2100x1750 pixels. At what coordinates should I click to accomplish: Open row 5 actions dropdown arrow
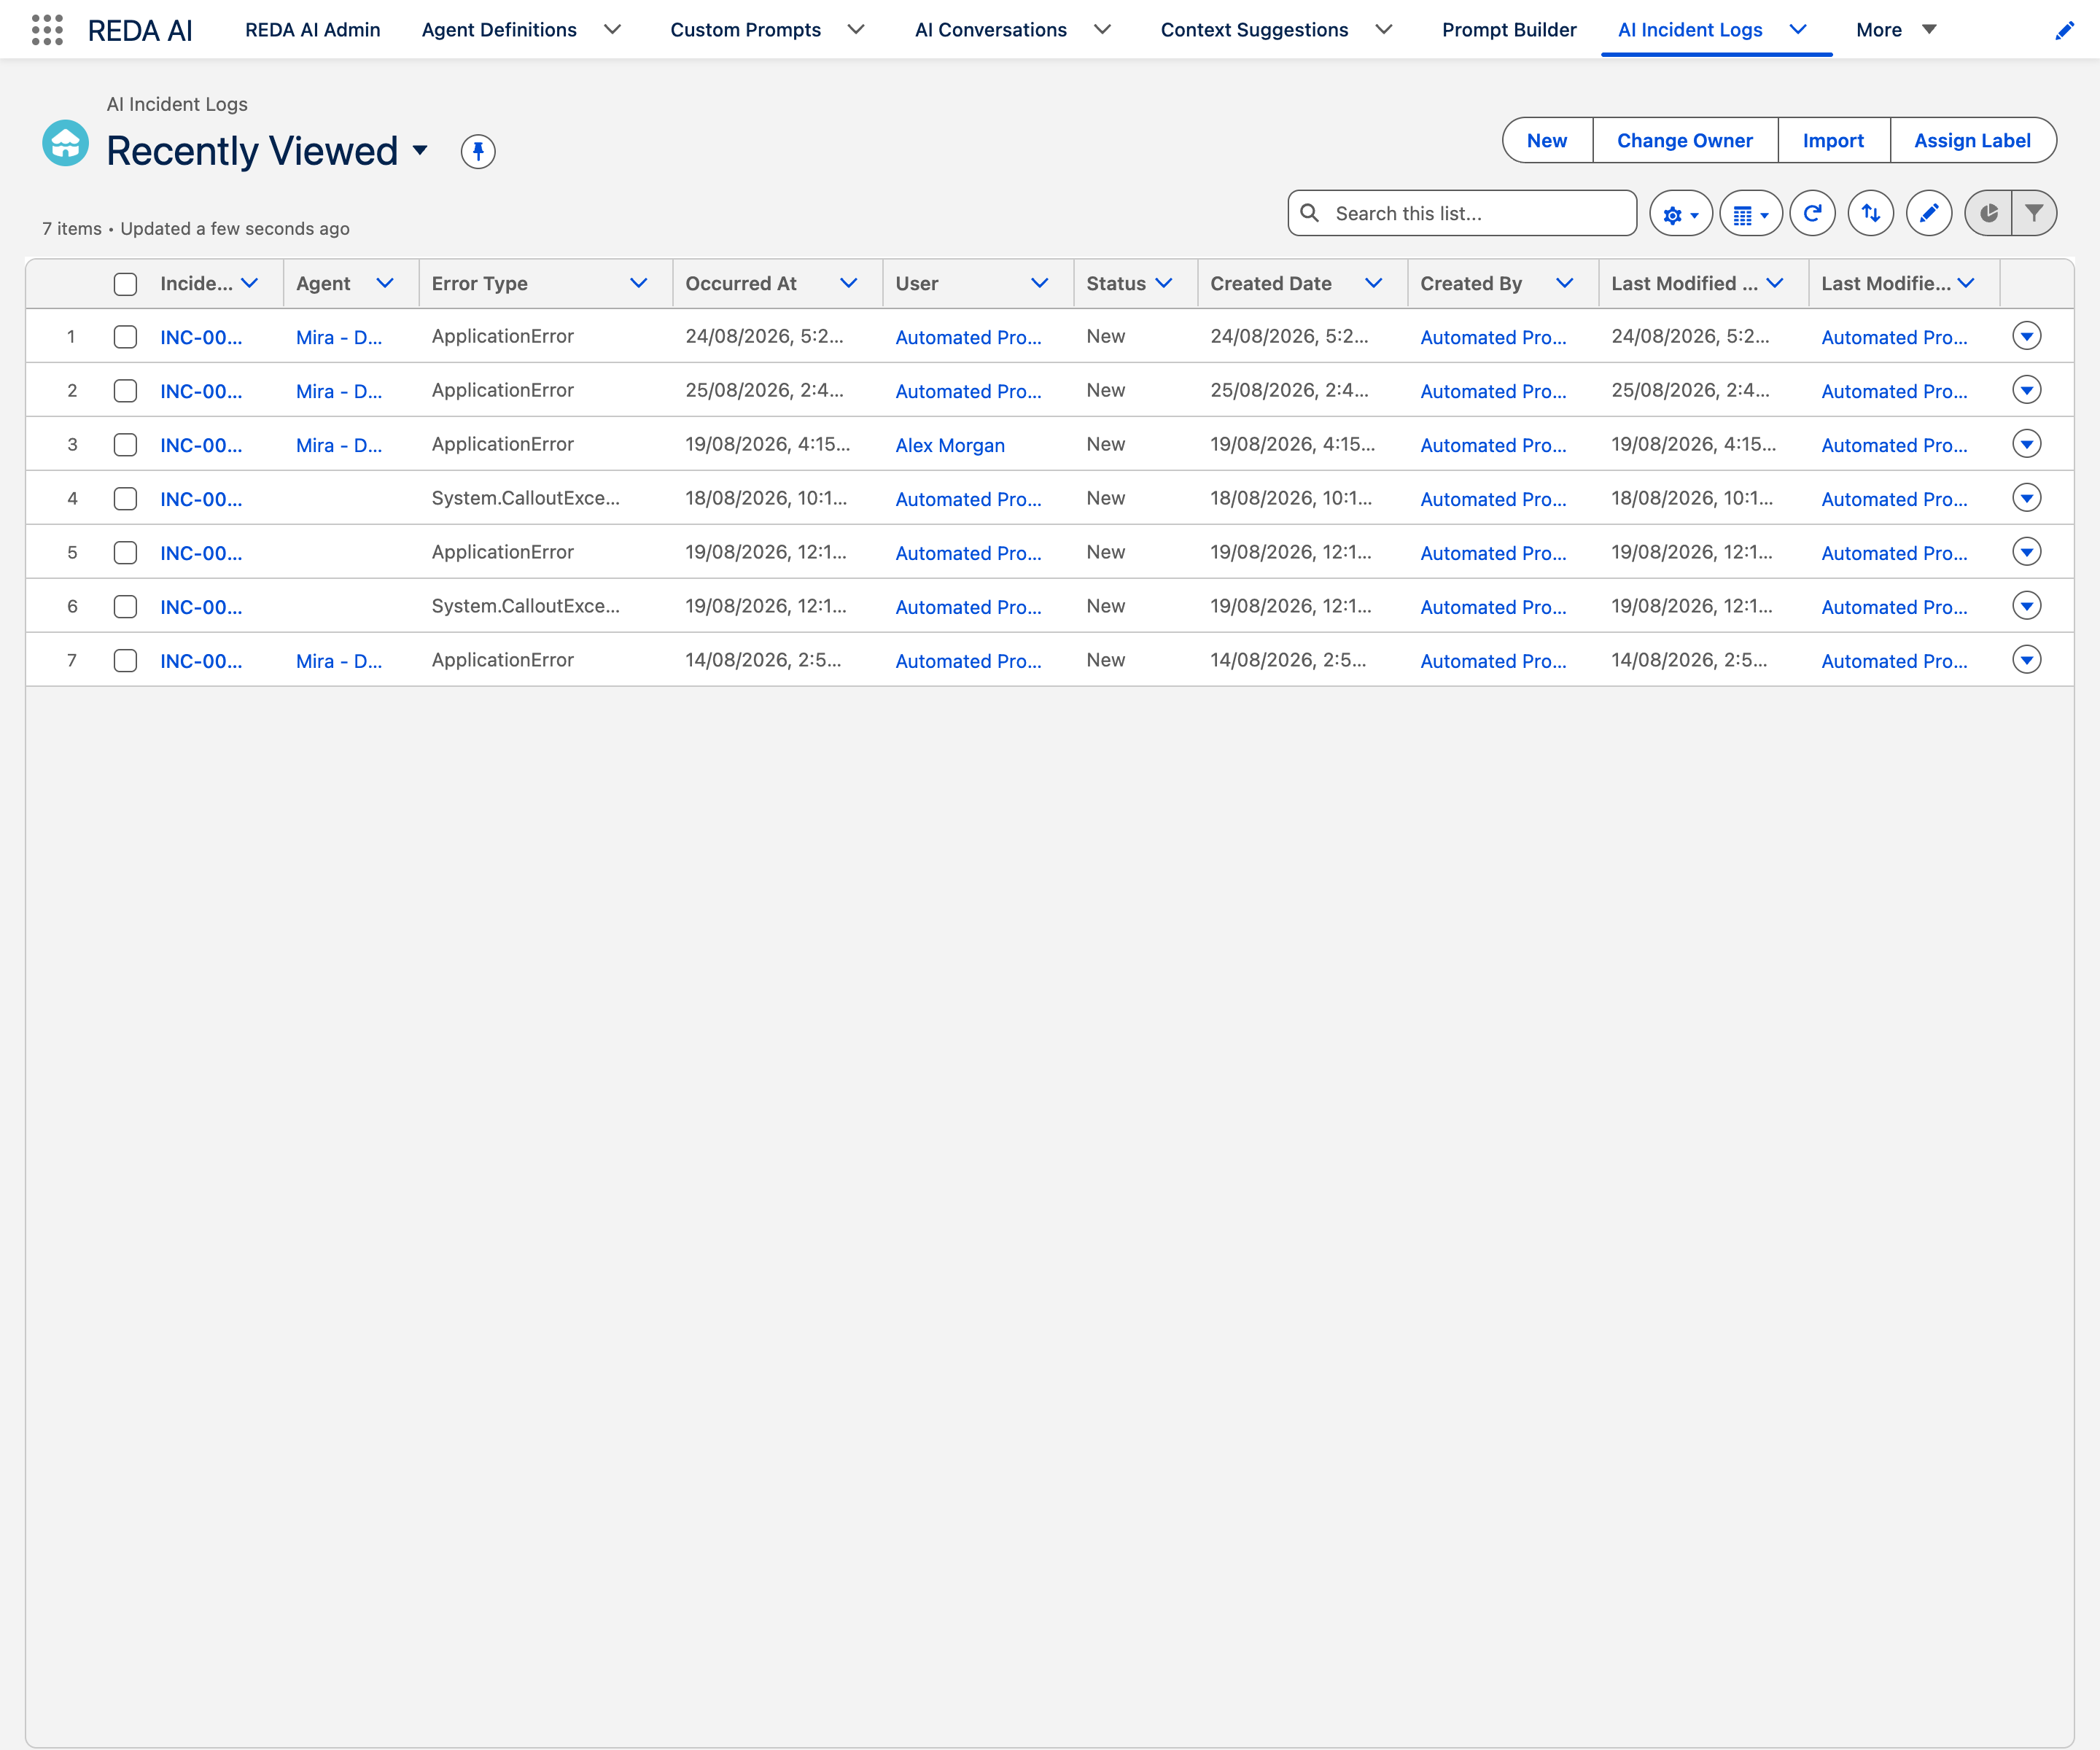[2027, 552]
